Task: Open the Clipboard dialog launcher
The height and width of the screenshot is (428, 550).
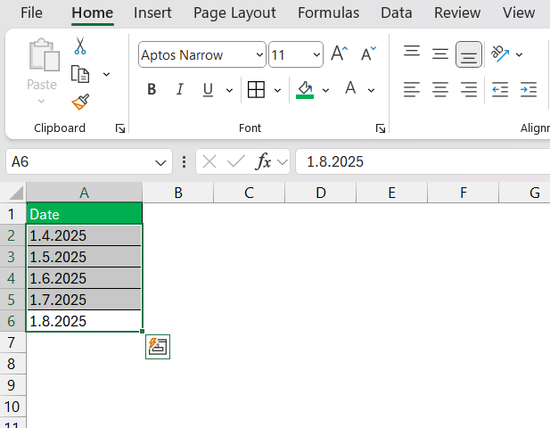Action: point(120,128)
